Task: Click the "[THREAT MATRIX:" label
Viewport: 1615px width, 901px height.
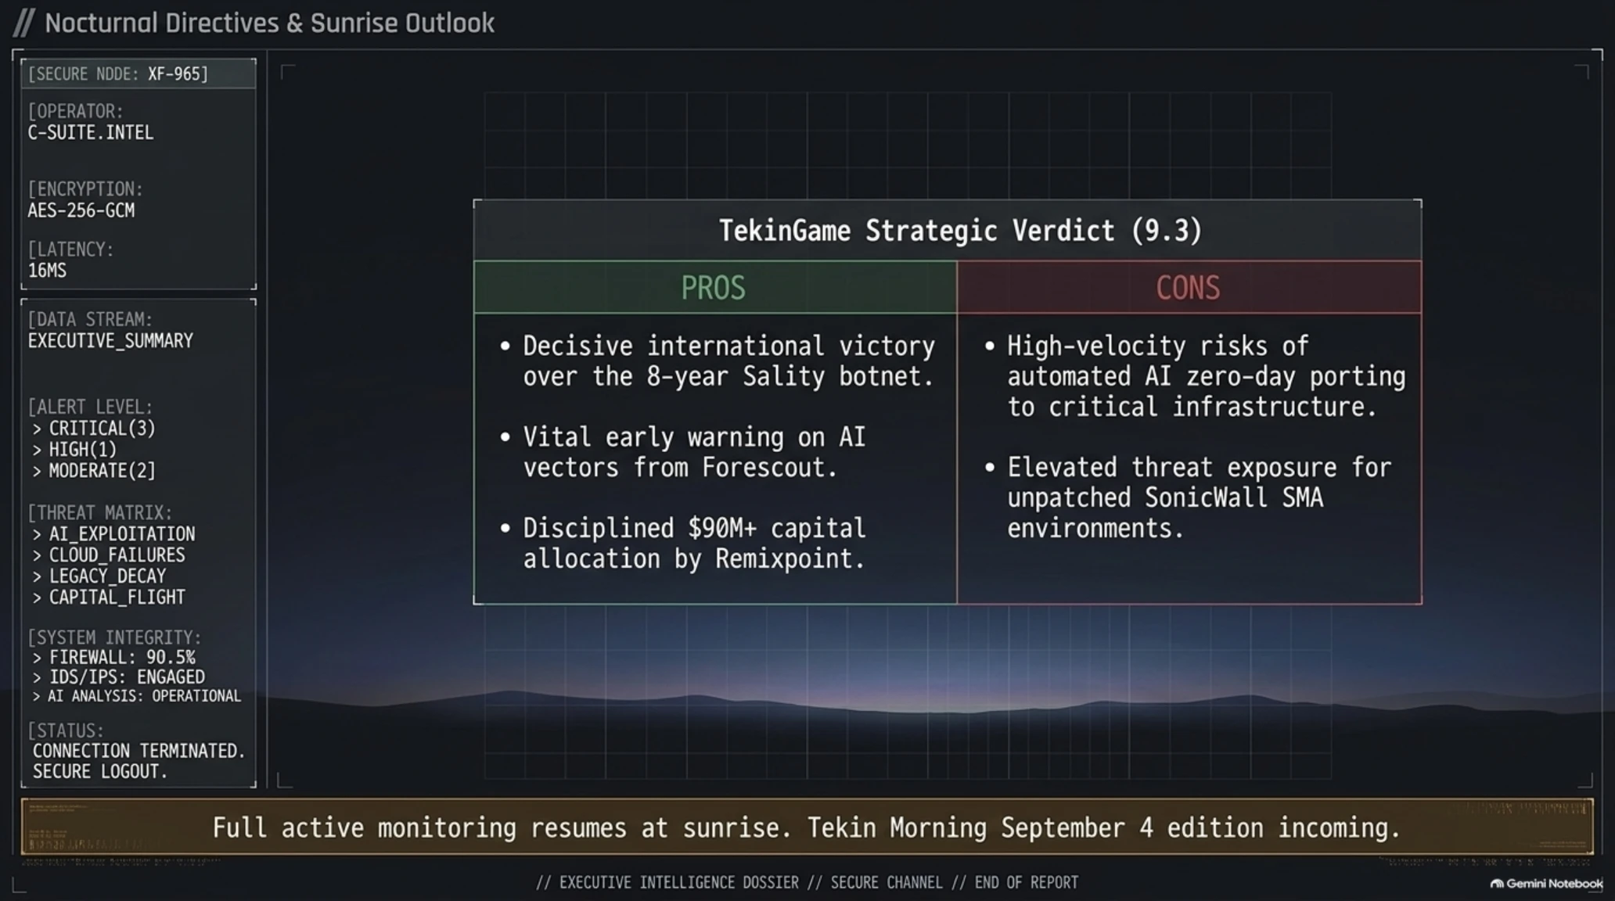Action: (x=100, y=513)
